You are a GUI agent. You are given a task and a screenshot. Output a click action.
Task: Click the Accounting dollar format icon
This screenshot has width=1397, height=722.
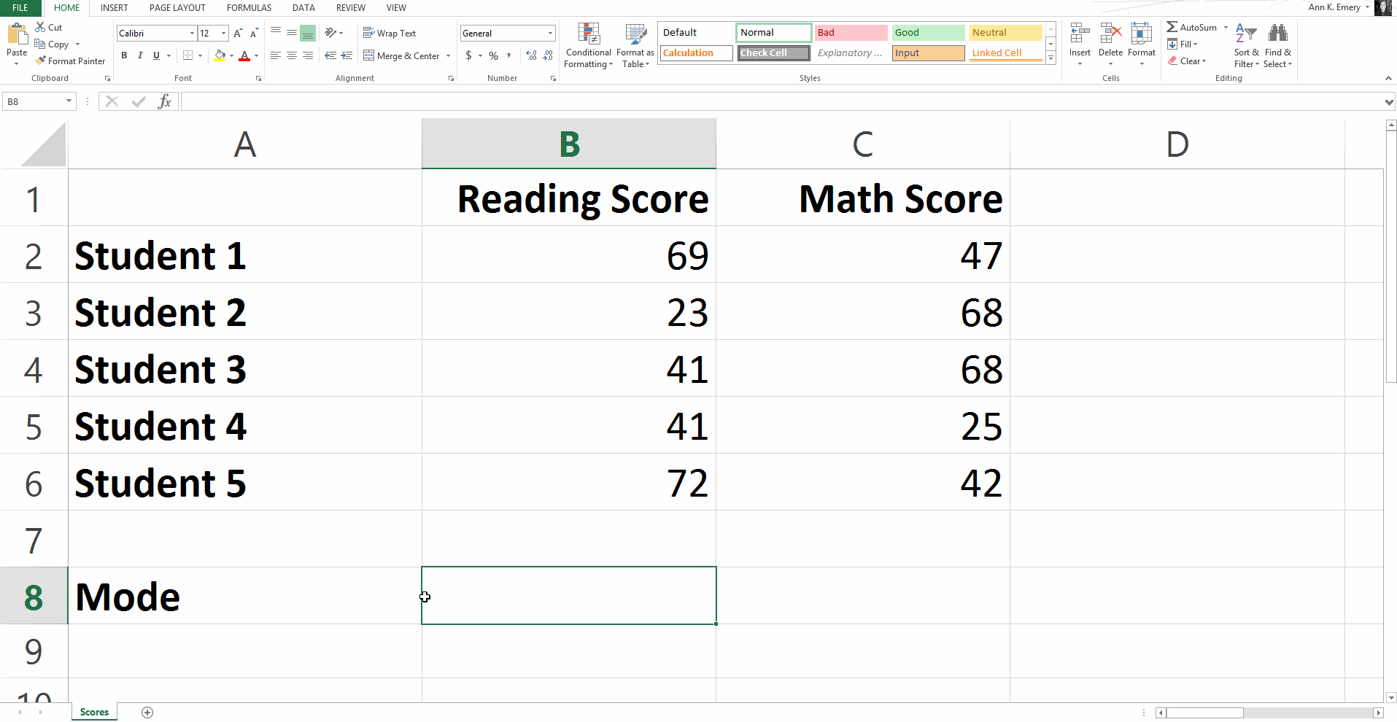click(468, 55)
